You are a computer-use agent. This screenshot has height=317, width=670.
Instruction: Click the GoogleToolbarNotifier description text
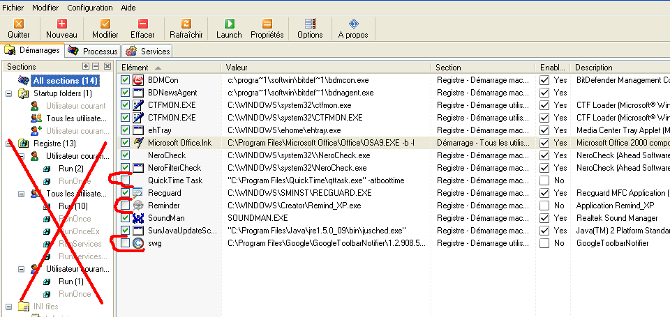point(612,243)
